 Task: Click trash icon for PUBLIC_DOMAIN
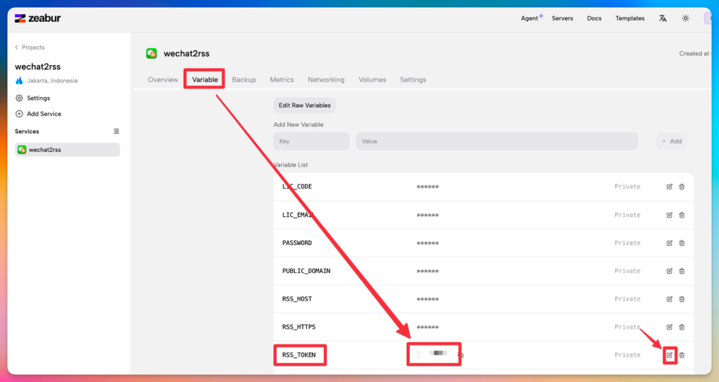[x=682, y=271]
